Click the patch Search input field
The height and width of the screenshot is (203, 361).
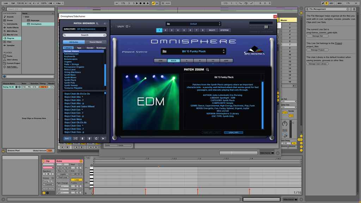tap(85, 35)
